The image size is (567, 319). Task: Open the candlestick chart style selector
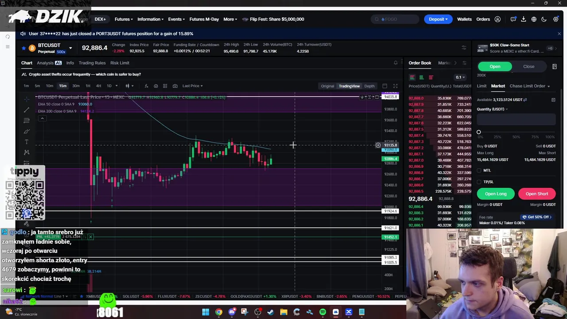click(x=129, y=86)
